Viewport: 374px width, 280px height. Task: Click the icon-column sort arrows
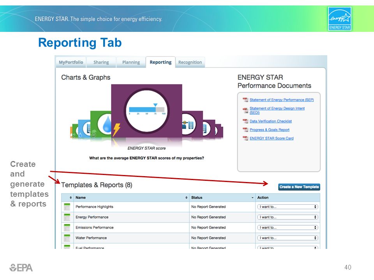[x=71, y=198]
